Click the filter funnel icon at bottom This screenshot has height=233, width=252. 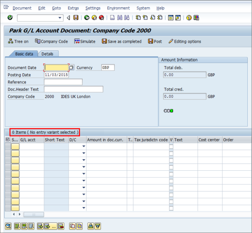point(98,226)
